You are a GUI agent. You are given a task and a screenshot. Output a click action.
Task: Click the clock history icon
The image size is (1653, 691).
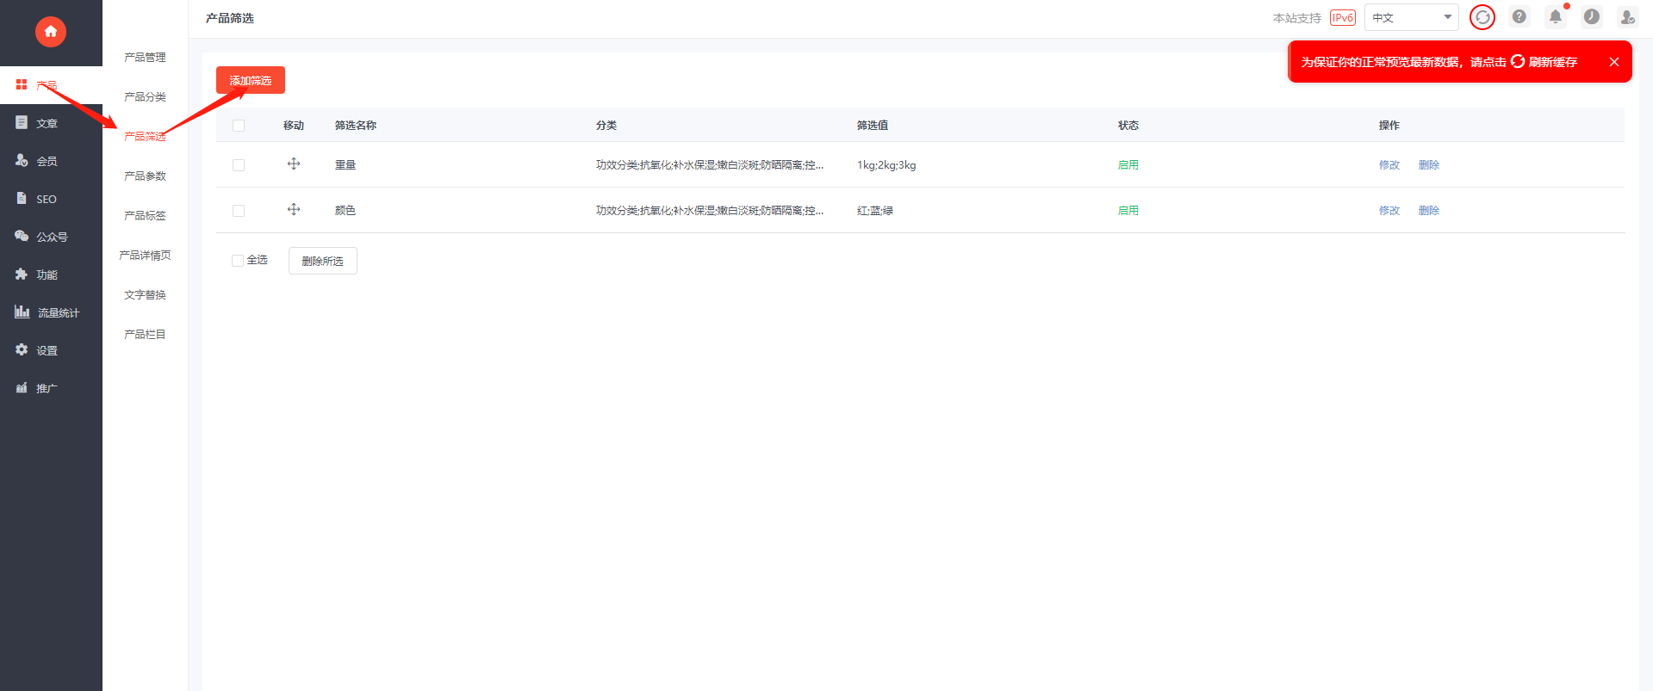[1592, 16]
